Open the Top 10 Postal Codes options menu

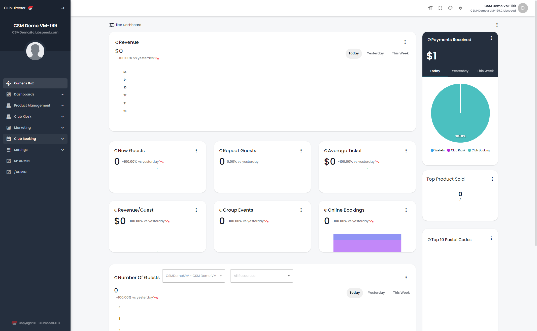tap(491, 238)
